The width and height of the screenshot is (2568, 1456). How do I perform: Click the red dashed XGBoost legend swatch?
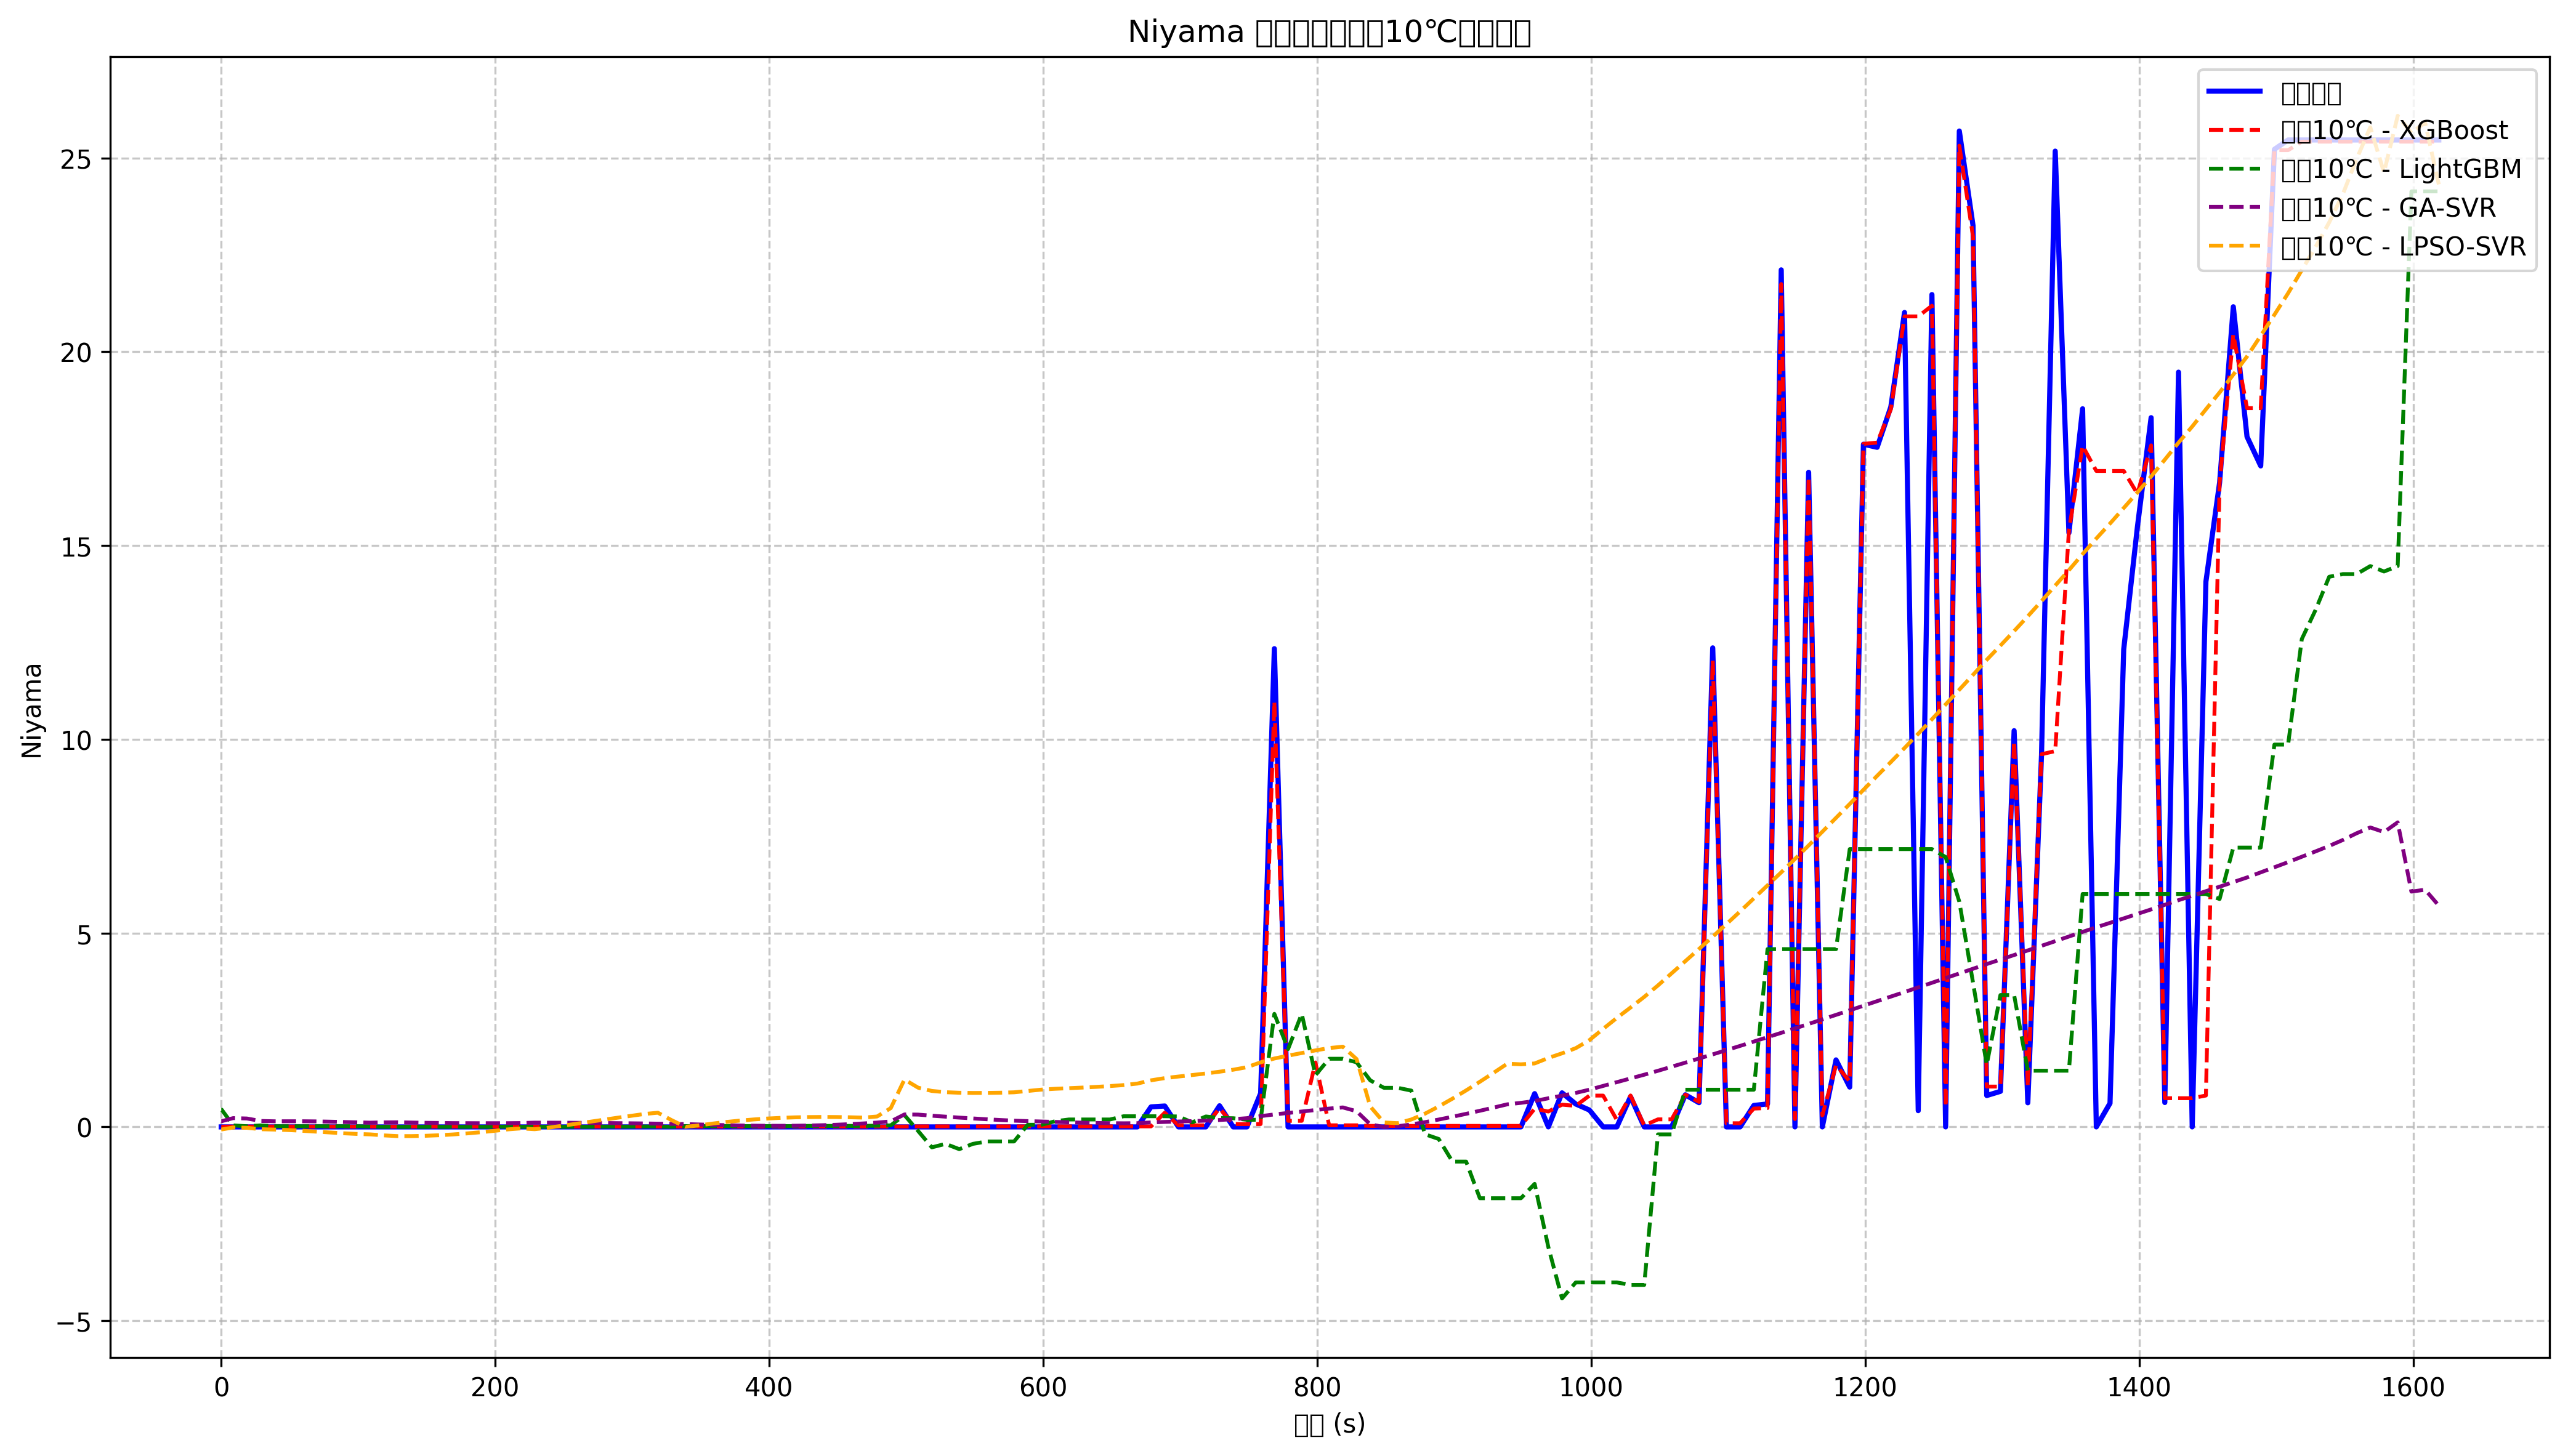tap(2234, 131)
